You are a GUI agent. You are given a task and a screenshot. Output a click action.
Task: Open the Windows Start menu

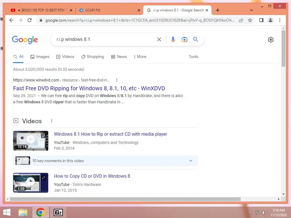(7, 212)
